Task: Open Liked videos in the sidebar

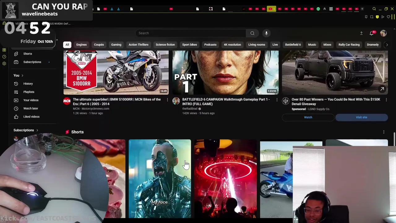Action: (x=32, y=117)
